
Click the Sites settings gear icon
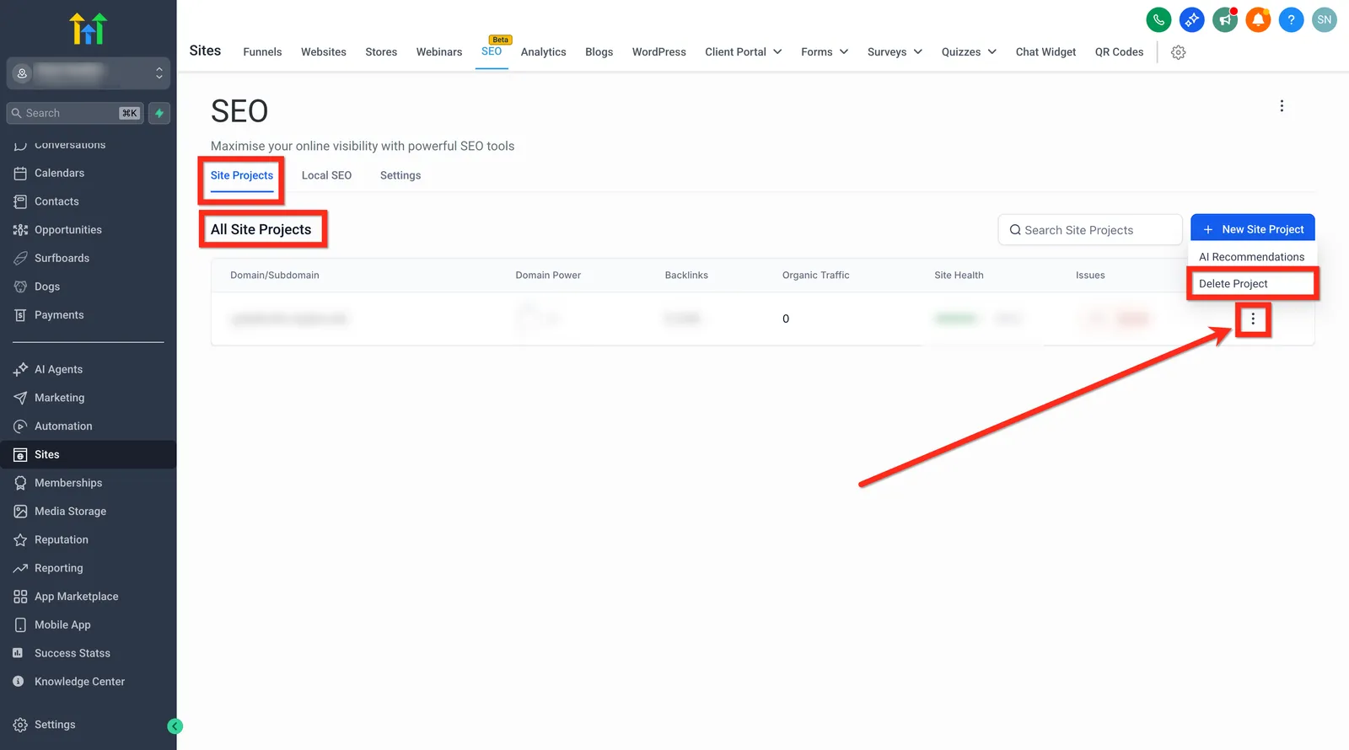coord(1179,52)
